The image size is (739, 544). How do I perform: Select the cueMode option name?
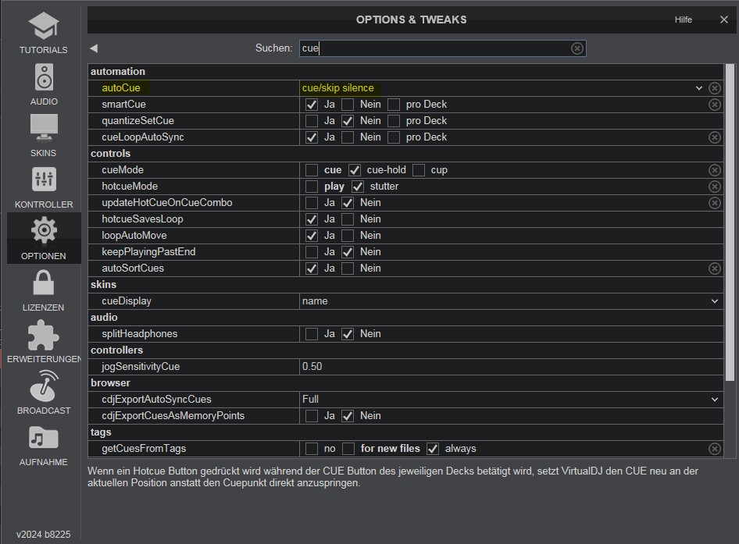tap(123, 170)
